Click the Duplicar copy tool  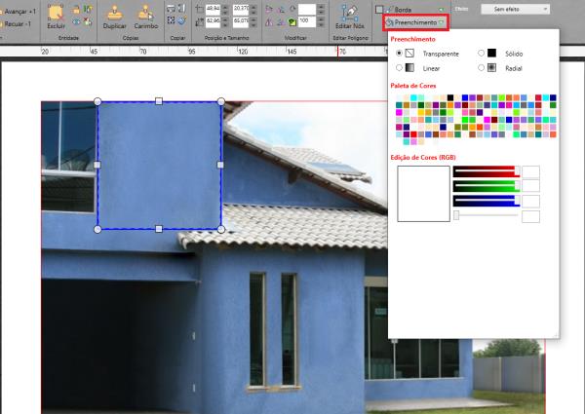click(x=114, y=17)
